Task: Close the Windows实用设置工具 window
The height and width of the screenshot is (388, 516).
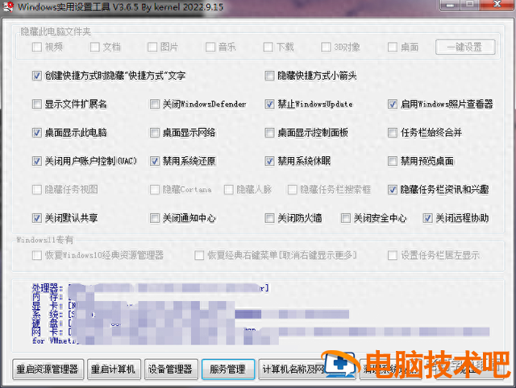Action: pos(497,5)
